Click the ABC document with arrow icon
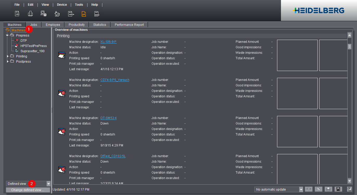This screenshot has width=357, height=195. 71,14
